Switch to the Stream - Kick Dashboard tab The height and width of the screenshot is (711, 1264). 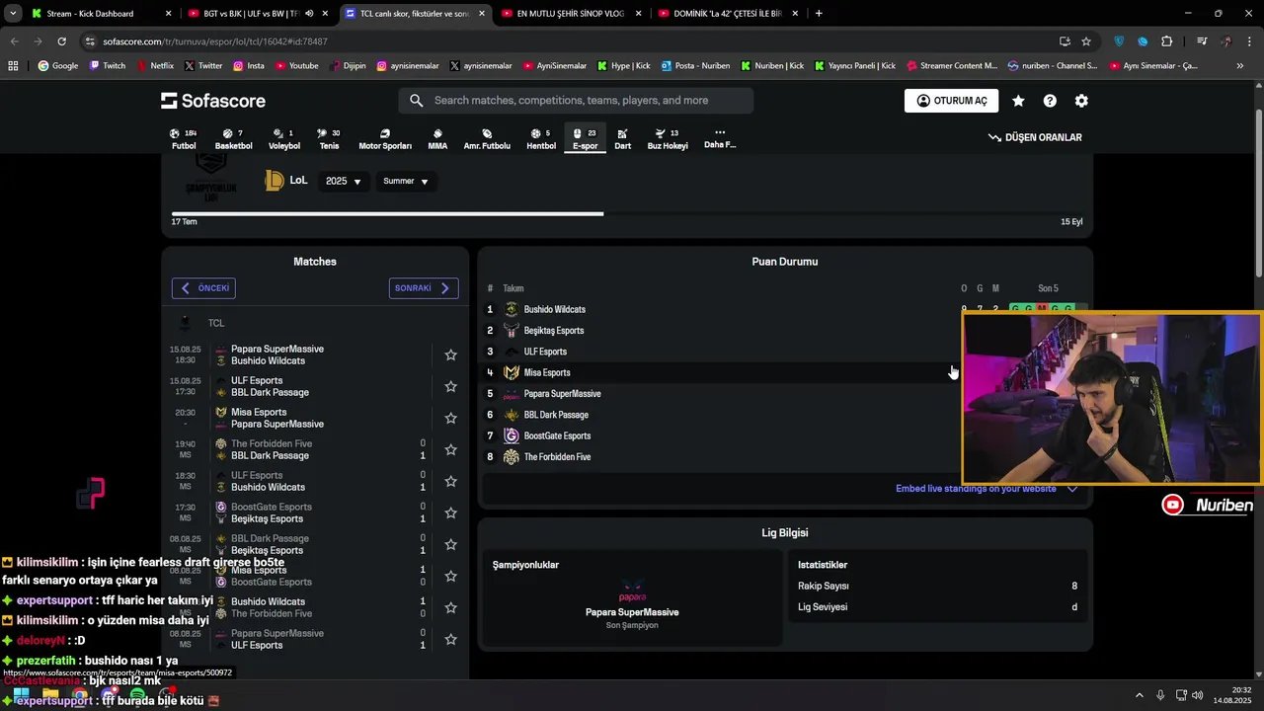[x=101, y=14]
